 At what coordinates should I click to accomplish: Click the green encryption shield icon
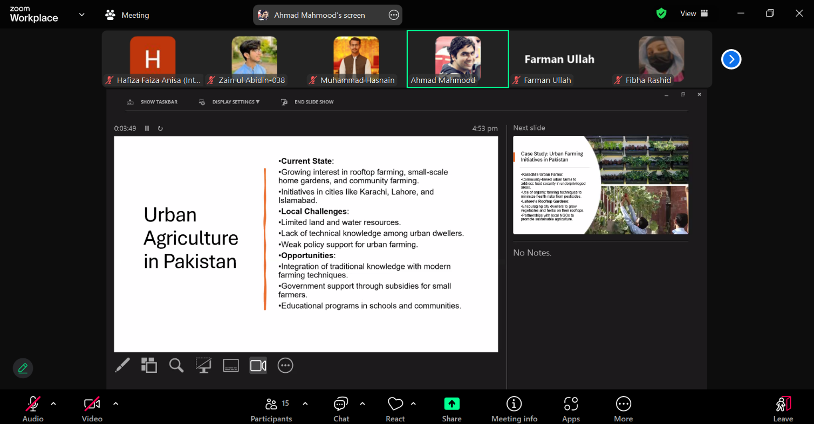click(x=661, y=13)
